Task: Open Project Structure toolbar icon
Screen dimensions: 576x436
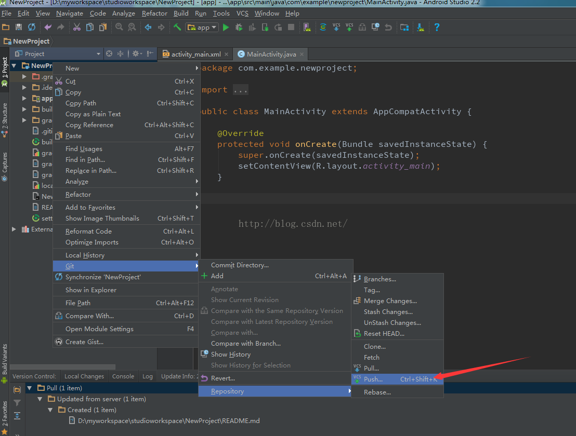Action: click(404, 27)
